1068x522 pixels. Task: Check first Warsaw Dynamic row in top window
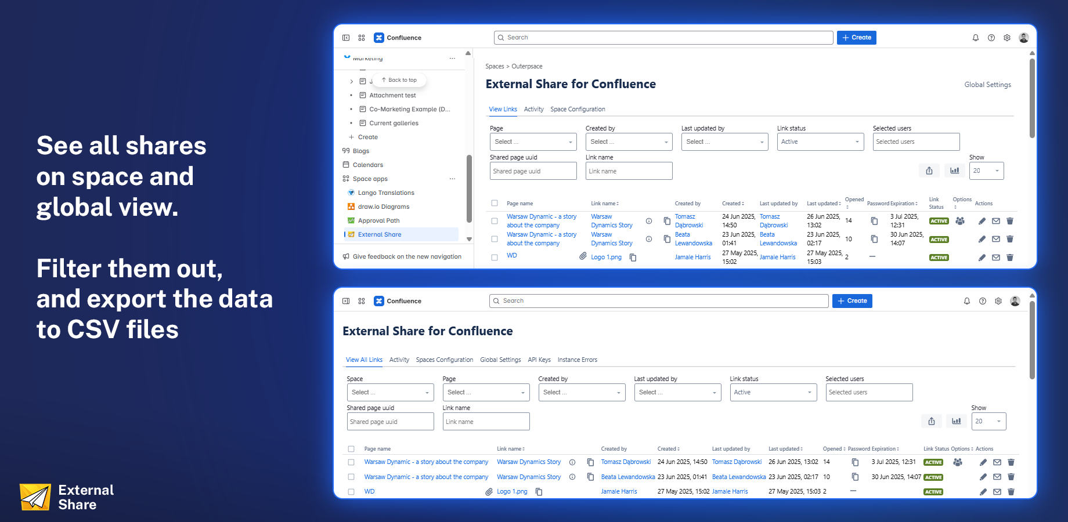pos(495,221)
